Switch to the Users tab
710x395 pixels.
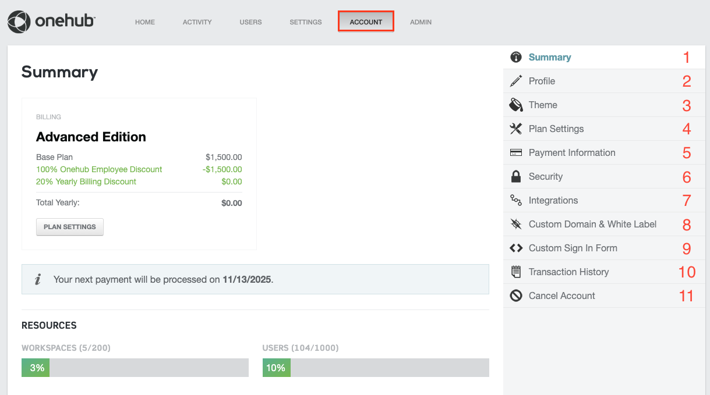tap(251, 22)
